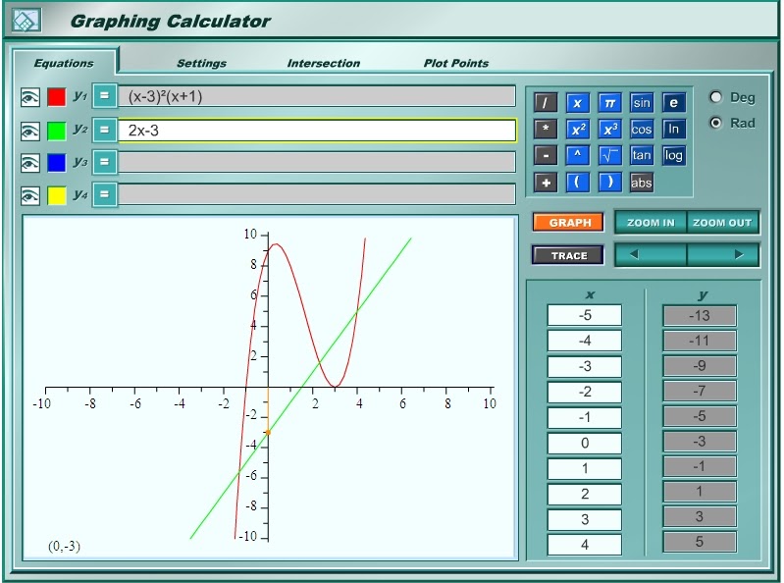
Task: Insert an open parenthesis
Action: [578, 183]
